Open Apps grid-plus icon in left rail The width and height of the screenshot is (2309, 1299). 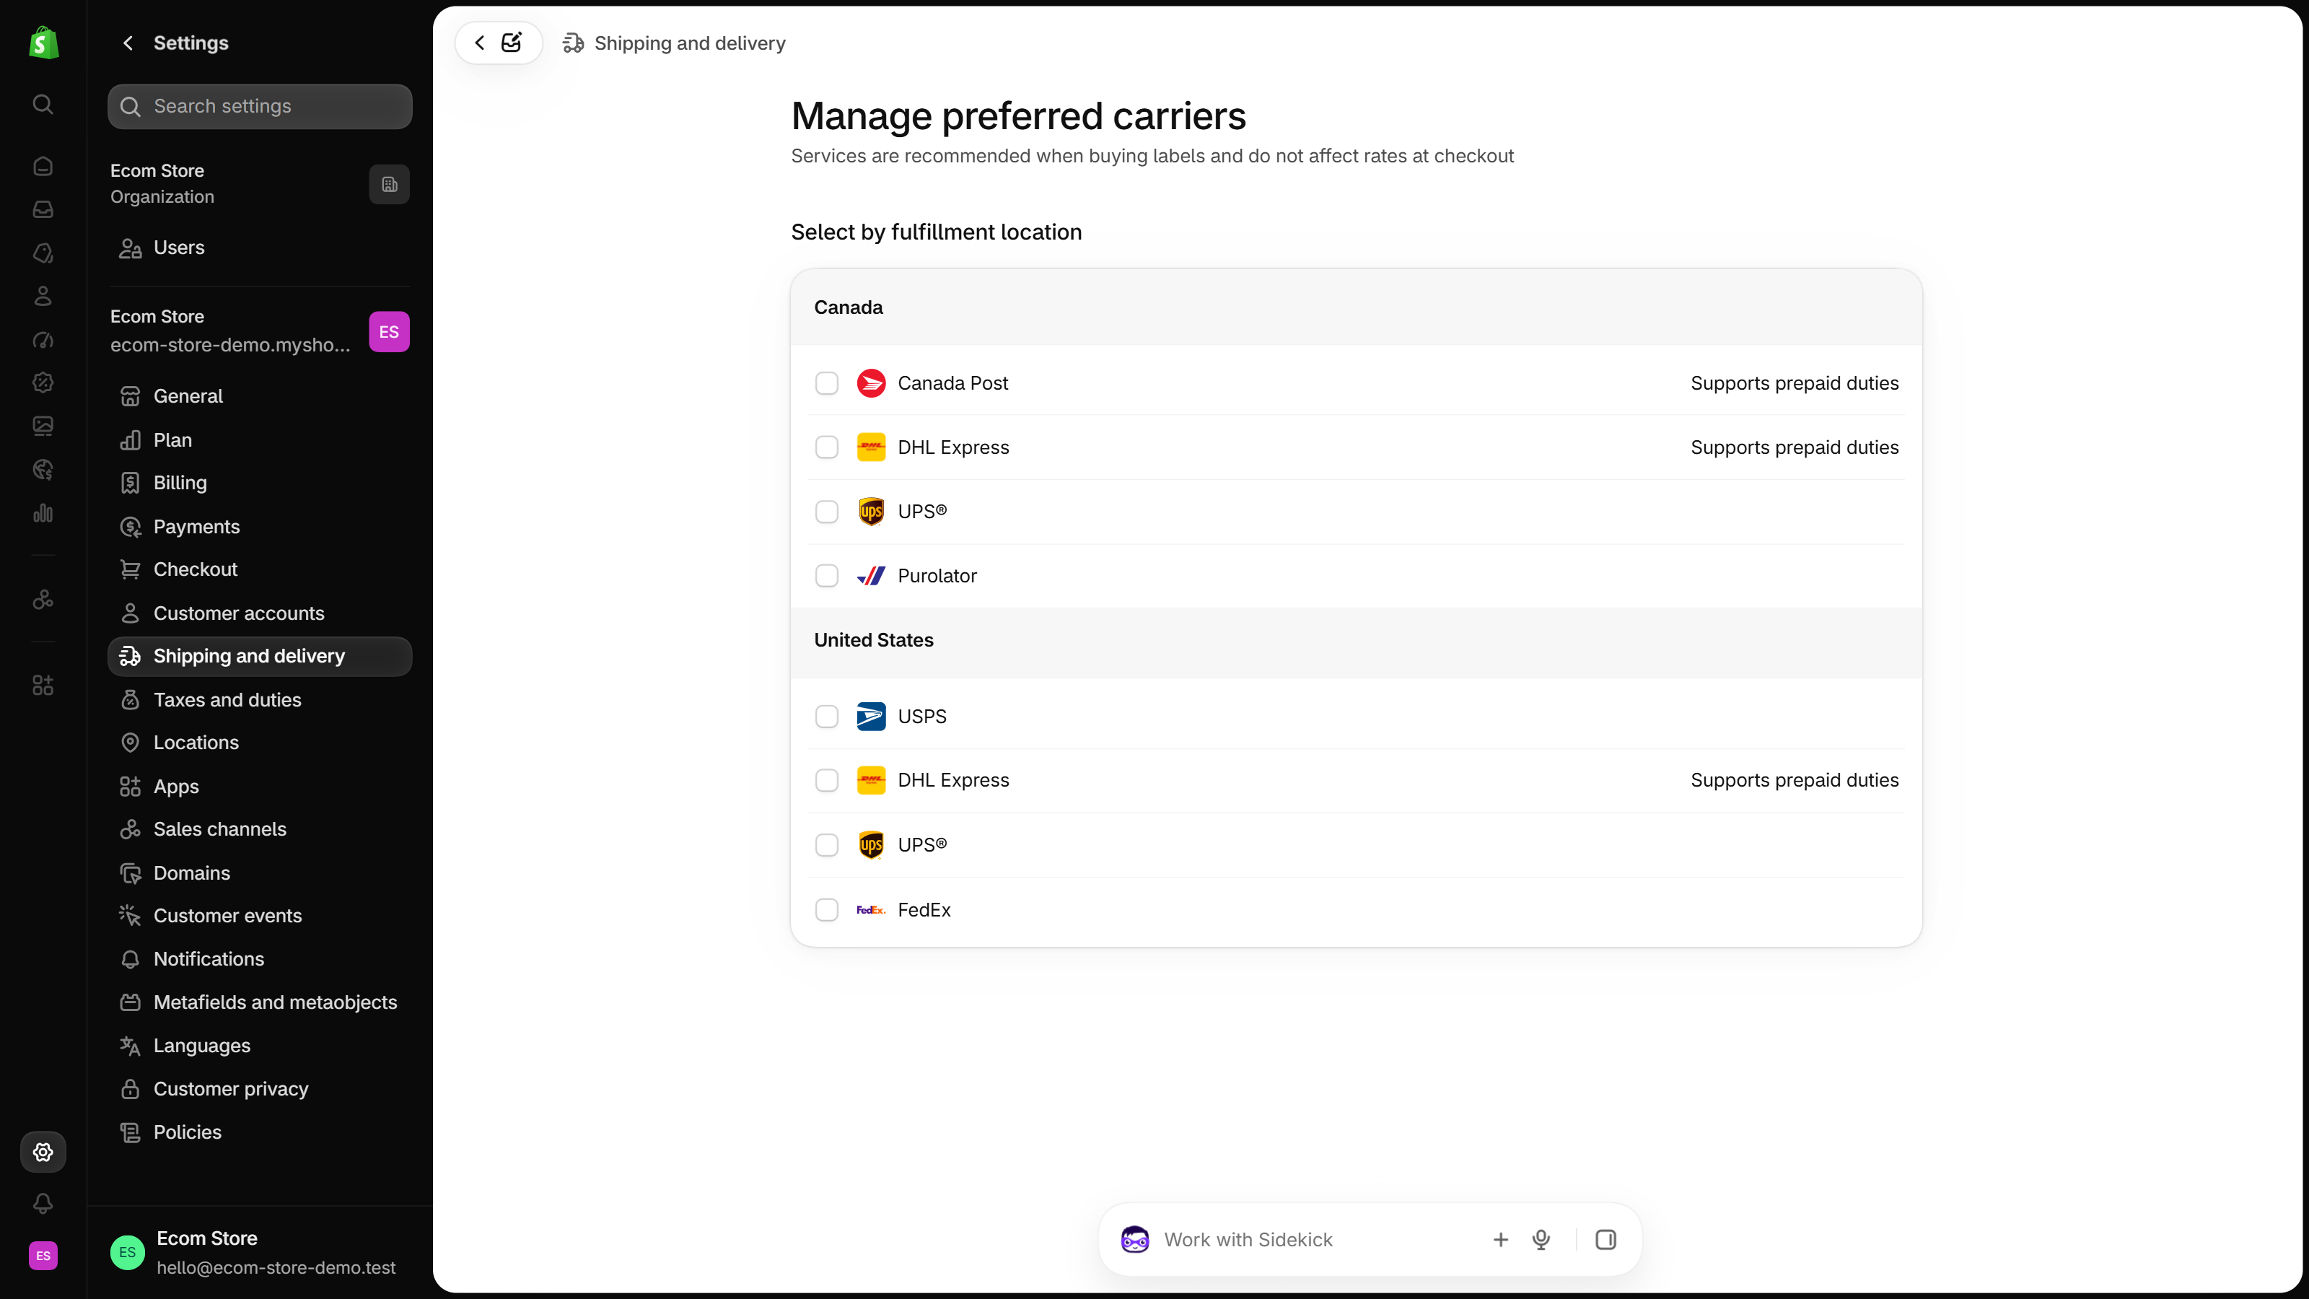[43, 686]
